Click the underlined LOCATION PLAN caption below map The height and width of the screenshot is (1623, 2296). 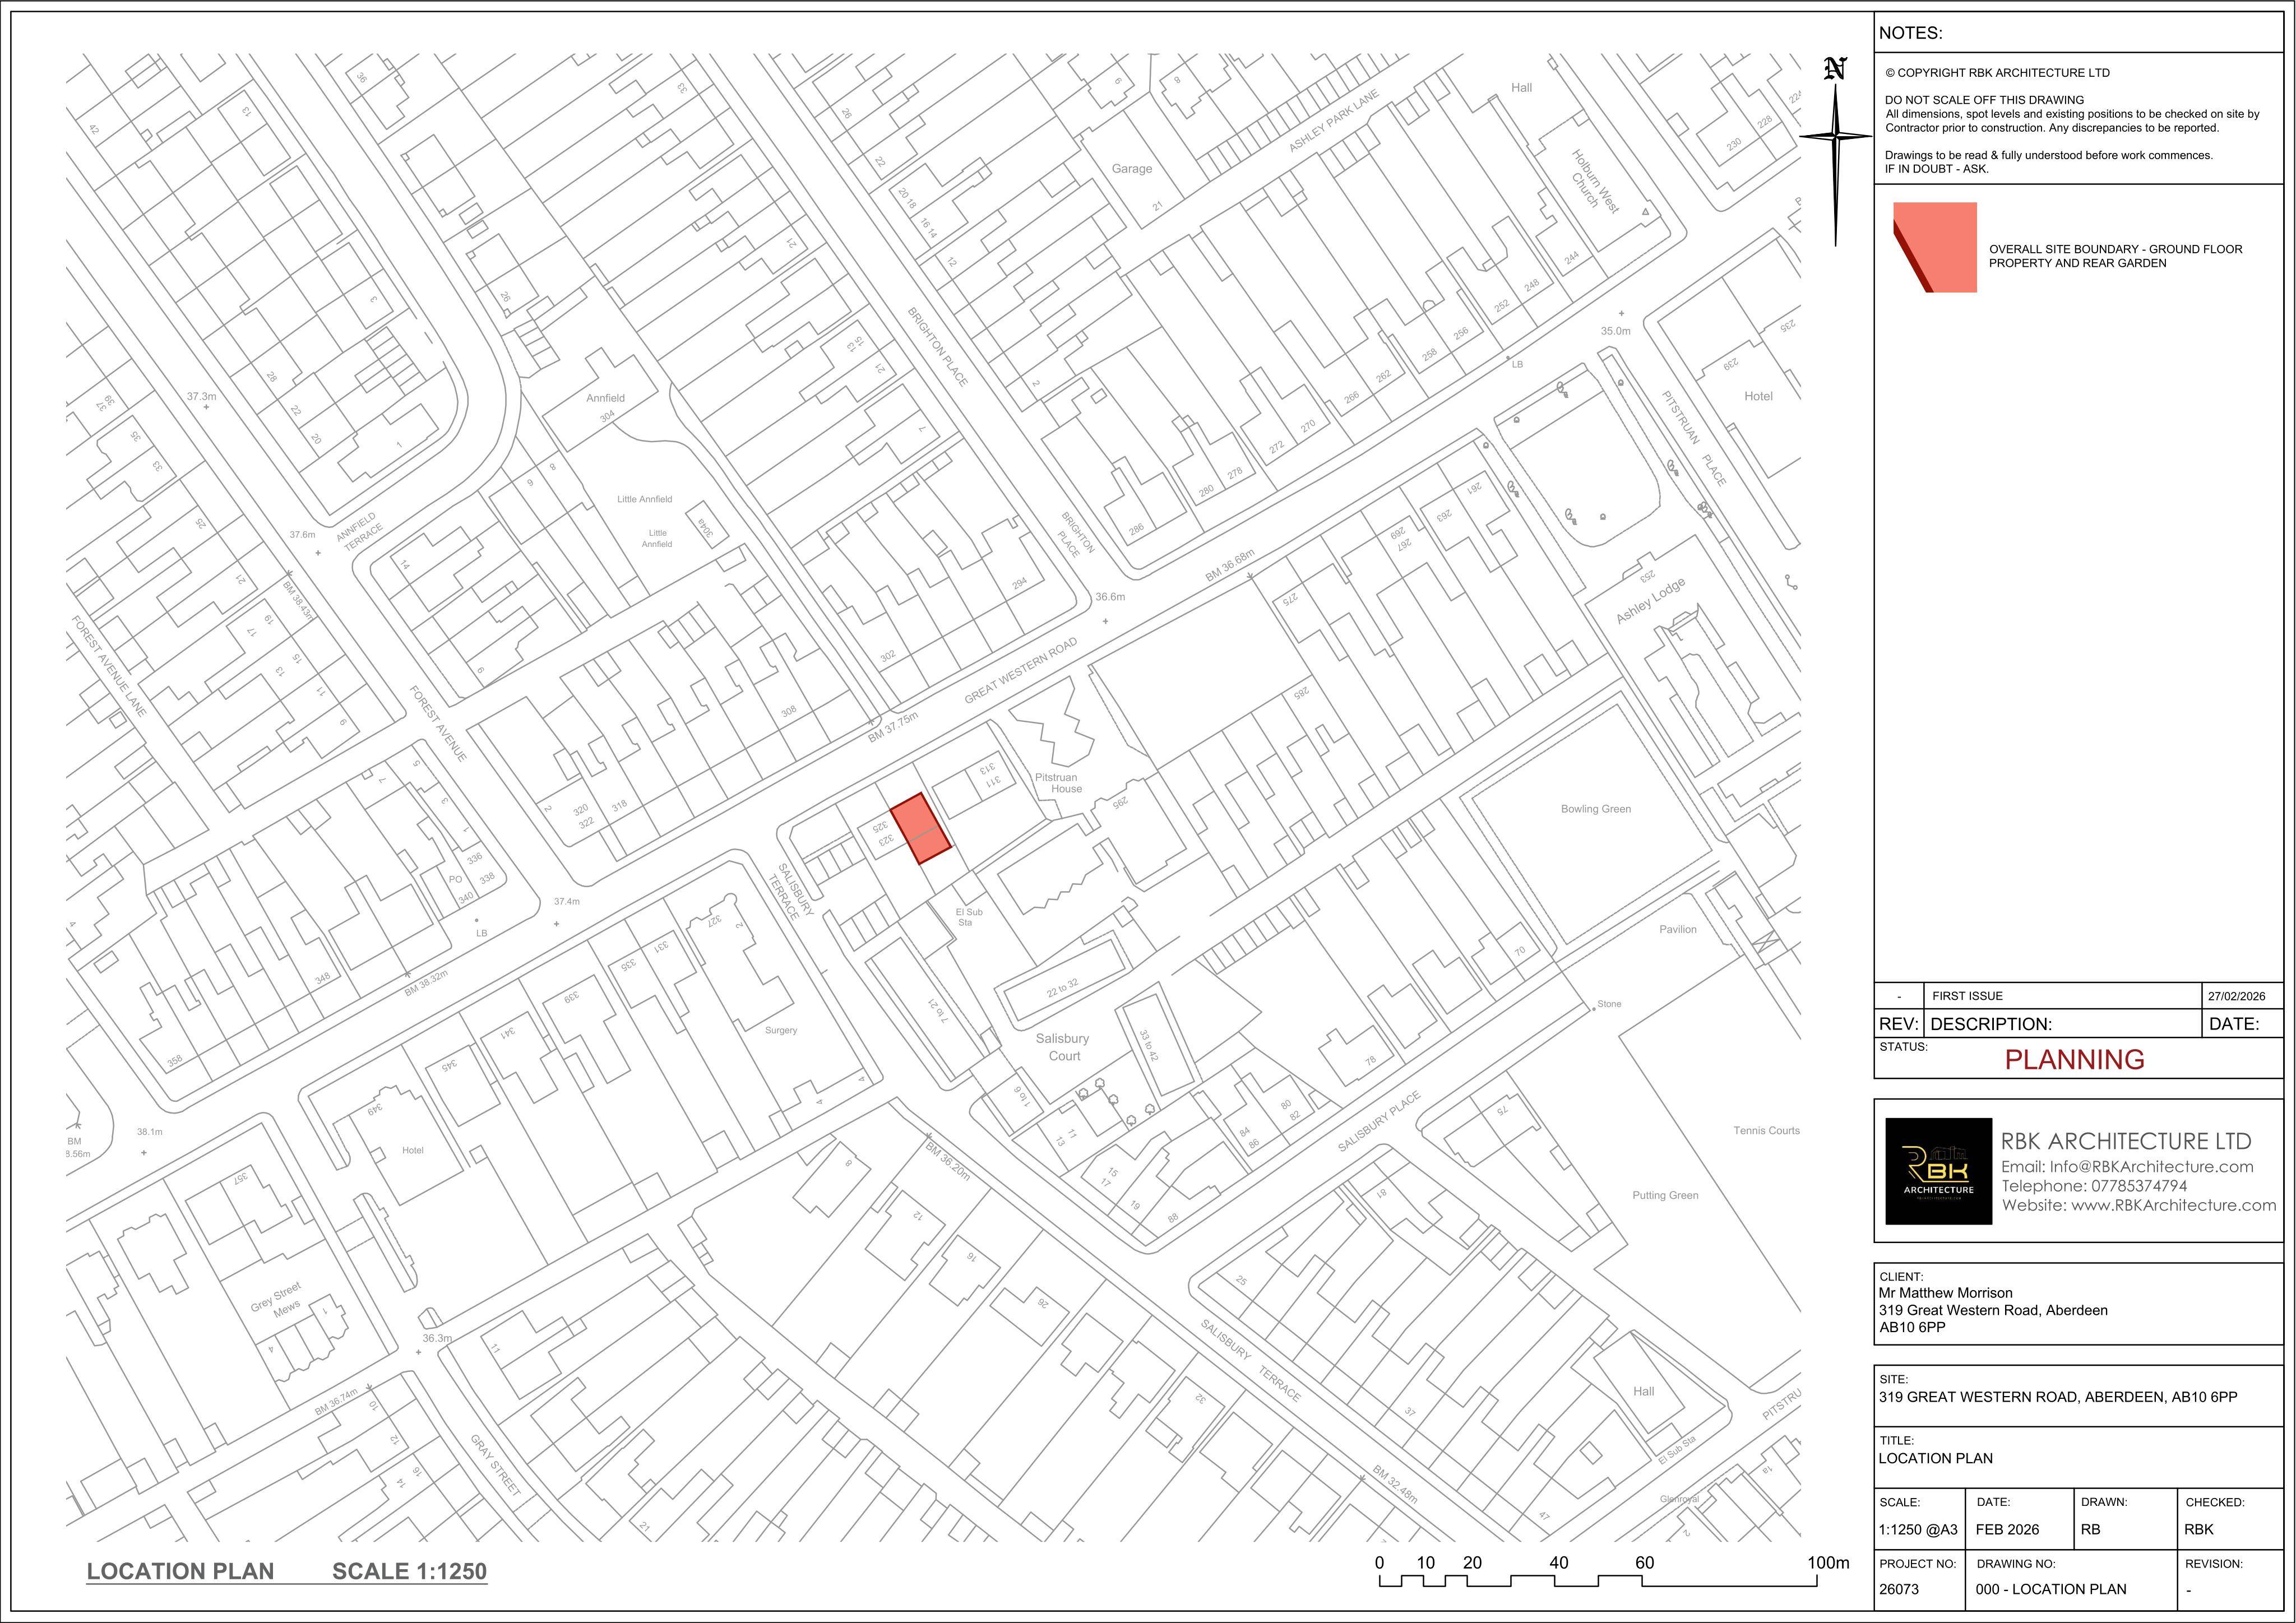coord(180,1571)
